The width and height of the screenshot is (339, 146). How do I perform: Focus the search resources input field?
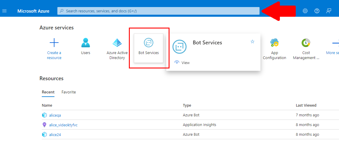tap(158, 11)
